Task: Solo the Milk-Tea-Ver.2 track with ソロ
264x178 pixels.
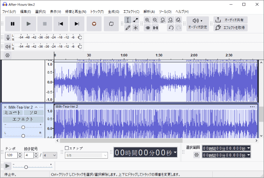Action: (34, 113)
